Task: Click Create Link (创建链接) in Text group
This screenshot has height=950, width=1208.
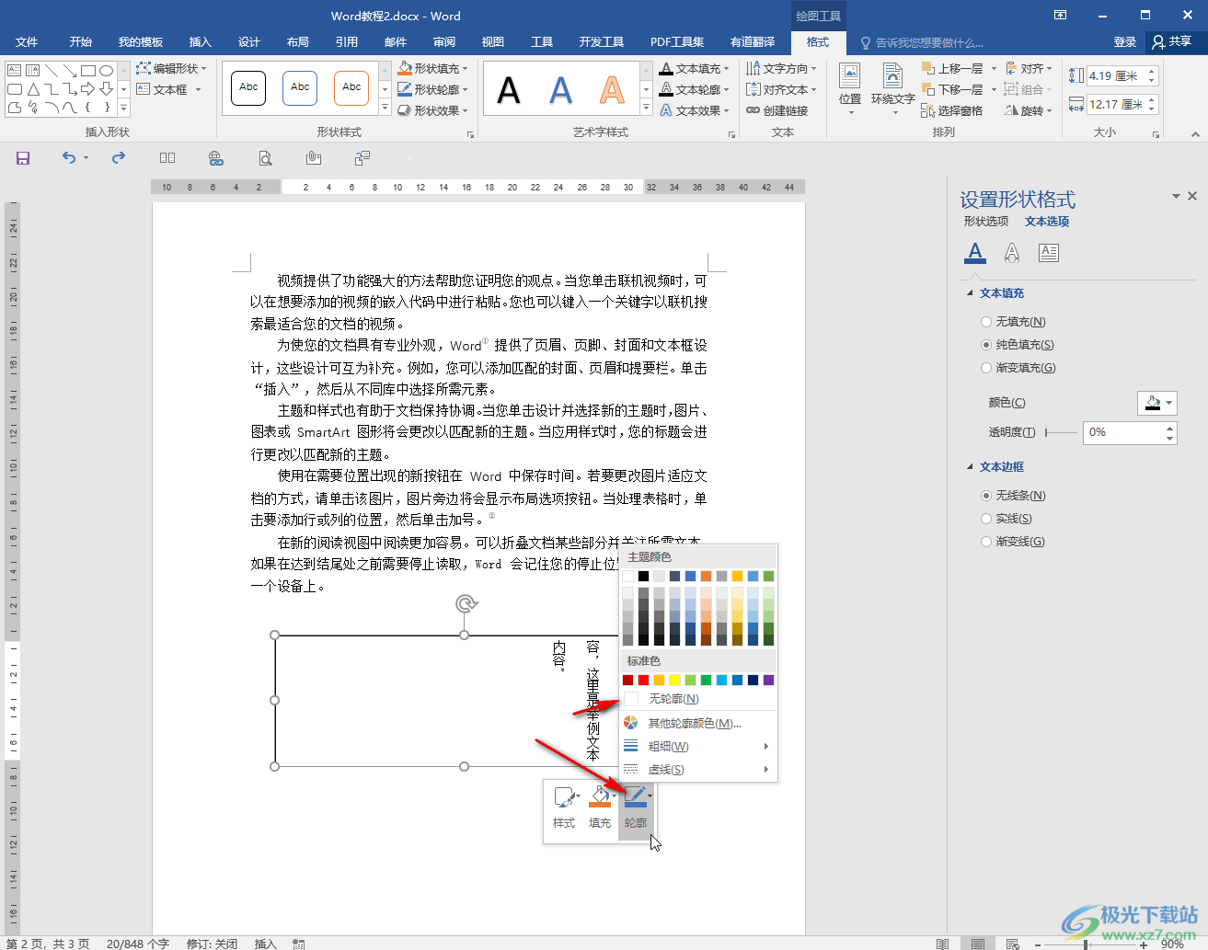Action: pyautogui.click(x=777, y=110)
